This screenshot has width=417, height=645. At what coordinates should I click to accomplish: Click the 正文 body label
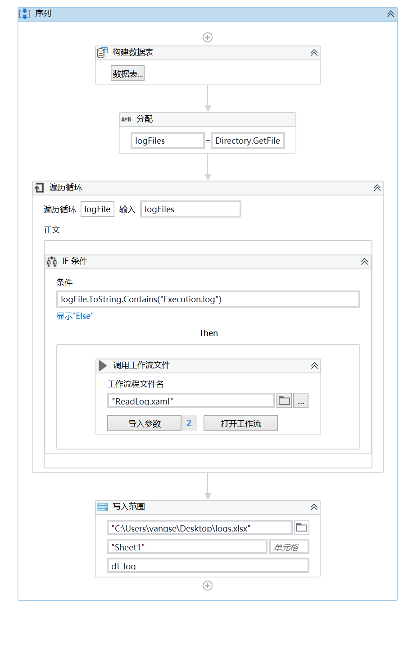pos(52,230)
